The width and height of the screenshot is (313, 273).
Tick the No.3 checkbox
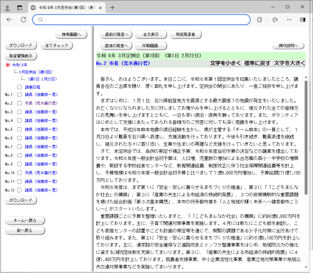(19, 112)
